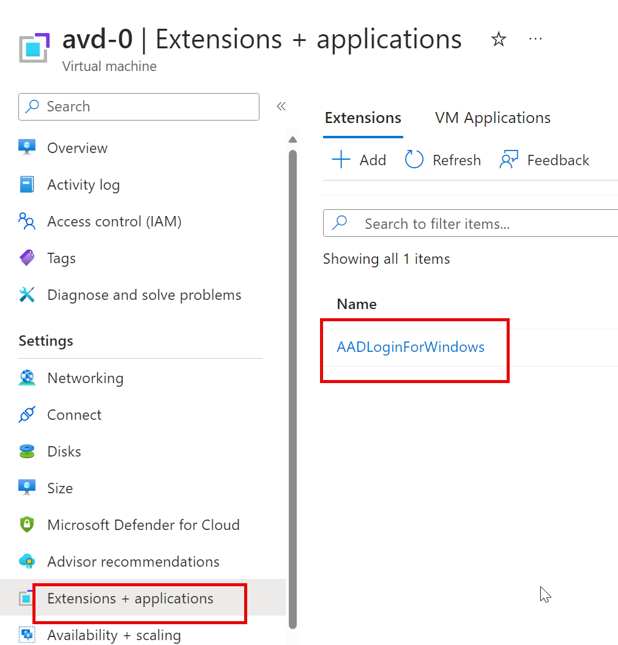Click the Size monitor icon
This screenshot has height=645, width=618.
pos(27,488)
